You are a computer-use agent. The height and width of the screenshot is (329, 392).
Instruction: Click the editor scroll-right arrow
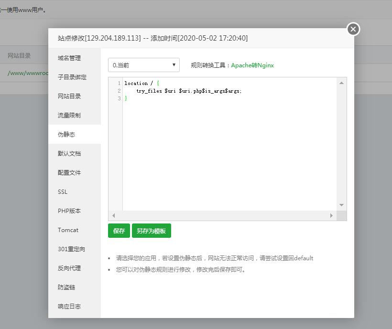pos(331,215)
